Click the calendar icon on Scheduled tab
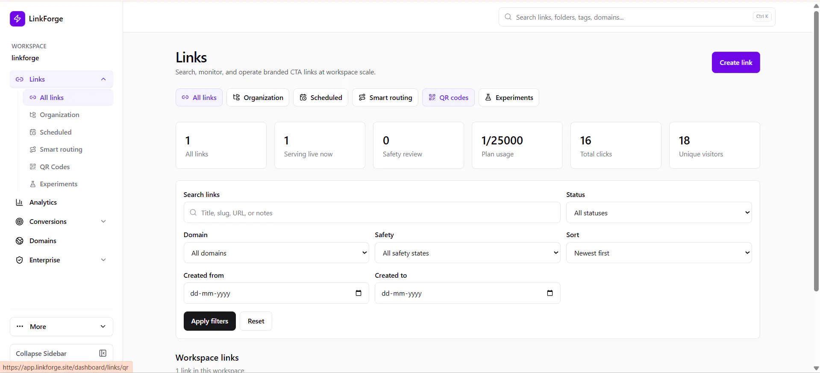Screen dimensions: 820x373 click(303, 98)
